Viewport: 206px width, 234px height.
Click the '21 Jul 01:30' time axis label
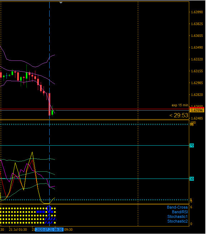pos(18,229)
